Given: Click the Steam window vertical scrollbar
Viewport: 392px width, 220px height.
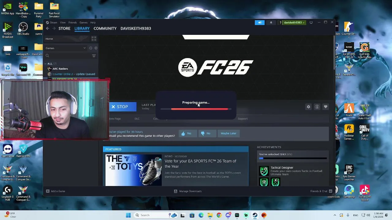Looking at the screenshot, I should 334,53.
